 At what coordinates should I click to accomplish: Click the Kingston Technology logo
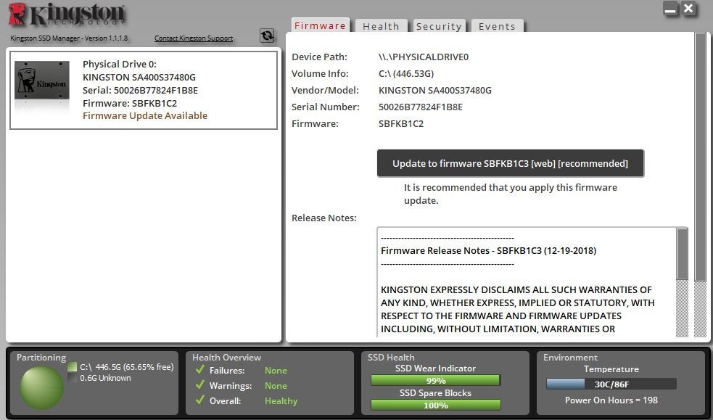[x=67, y=15]
